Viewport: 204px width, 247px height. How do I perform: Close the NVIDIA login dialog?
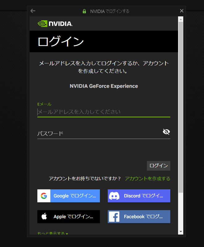click(x=182, y=11)
